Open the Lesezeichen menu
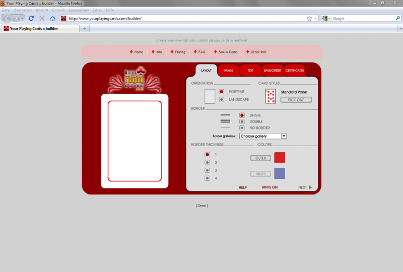403x272 pixels. 79,10
